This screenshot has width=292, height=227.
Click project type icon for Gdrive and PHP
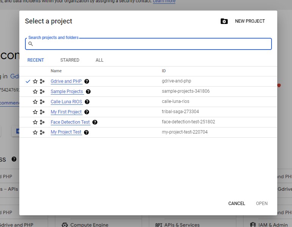pyautogui.click(x=42, y=81)
